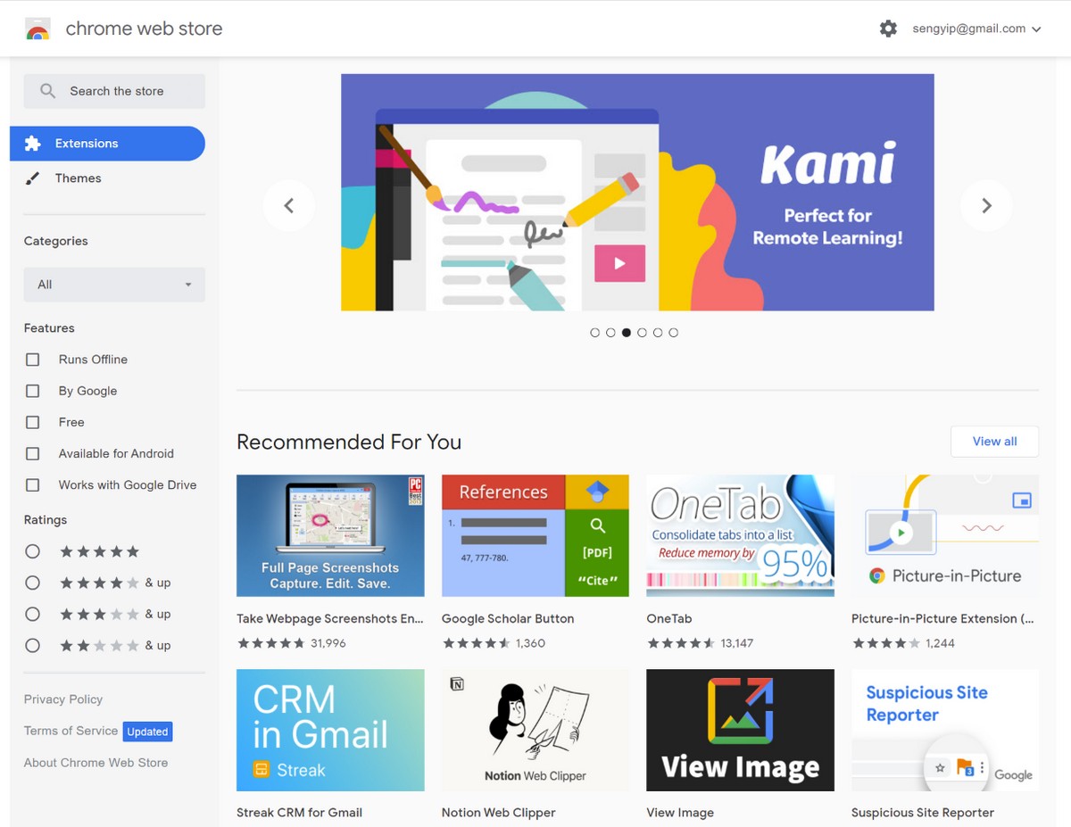Enable the Runs Offline checkbox
The width and height of the screenshot is (1071, 827).
[33, 360]
